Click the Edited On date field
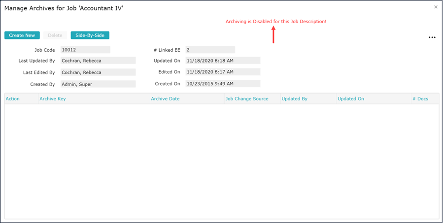443x223 pixels. click(x=222, y=72)
